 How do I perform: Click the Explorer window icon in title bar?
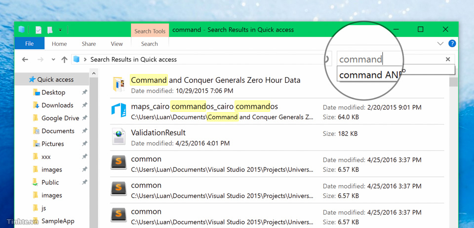point(21,29)
